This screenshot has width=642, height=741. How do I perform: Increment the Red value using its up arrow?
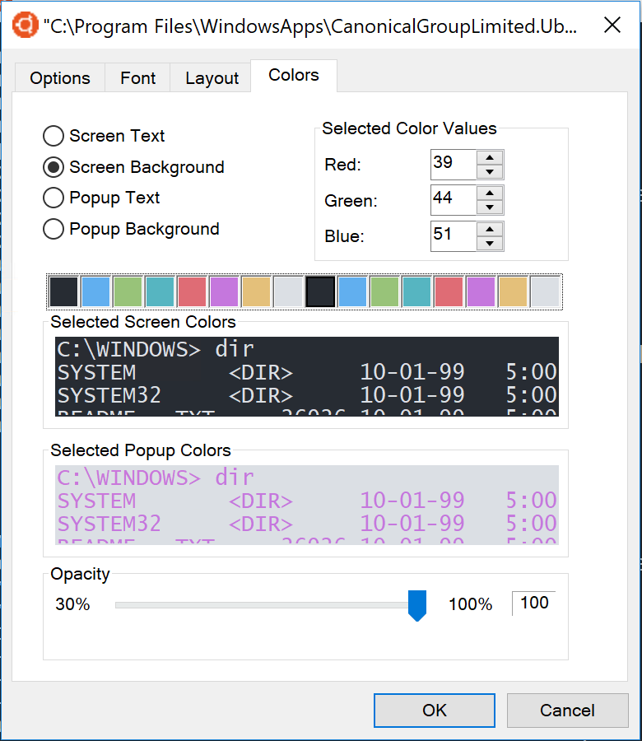pos(491,158)
